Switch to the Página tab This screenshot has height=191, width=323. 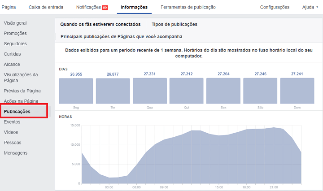coord(9,7)
